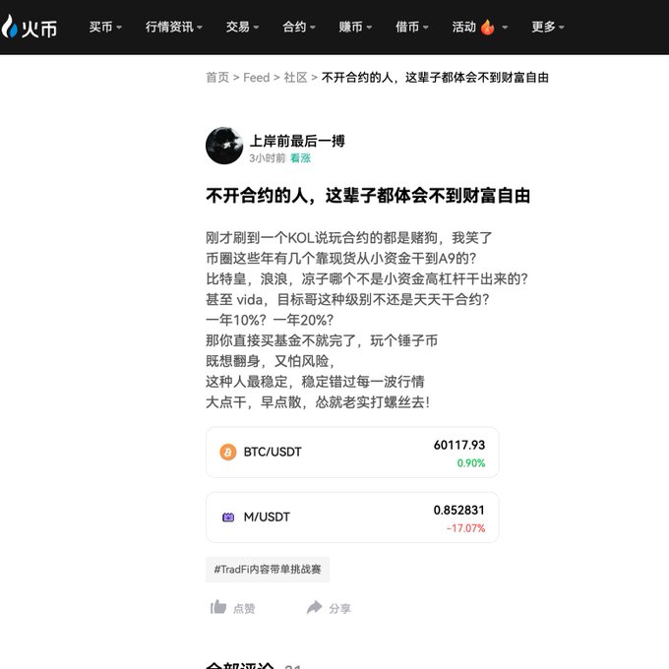Open the M/USDT pair card

tap(352, 517)
